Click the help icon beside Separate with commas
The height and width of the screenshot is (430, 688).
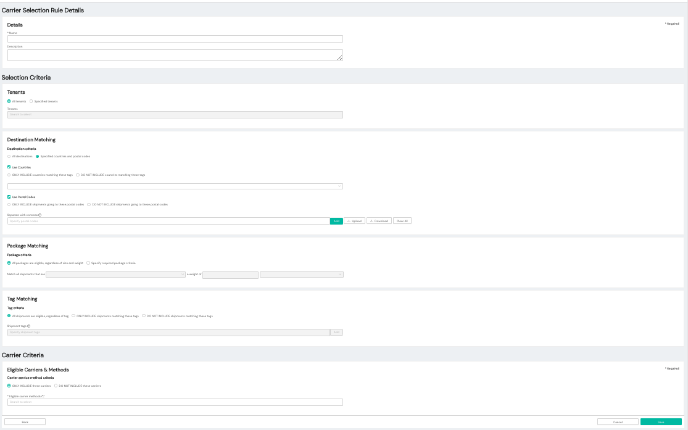coord(40,215)
